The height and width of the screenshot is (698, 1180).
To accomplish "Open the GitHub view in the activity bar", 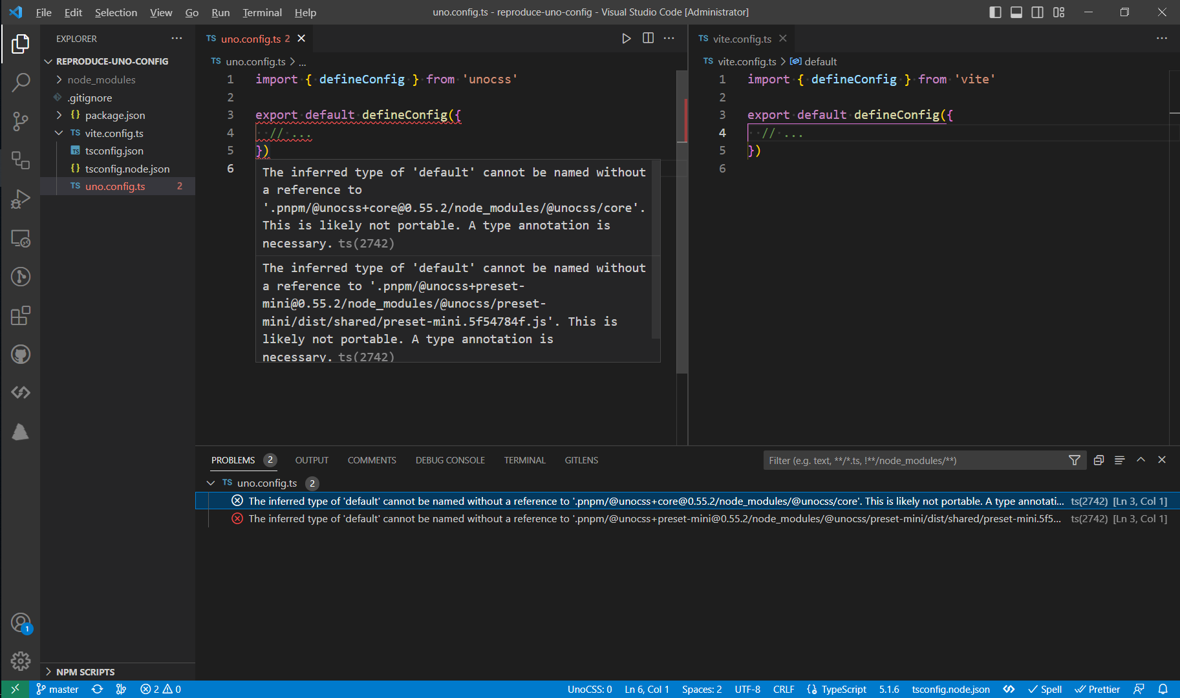I will pyautogui.click(x=21, y=354).
